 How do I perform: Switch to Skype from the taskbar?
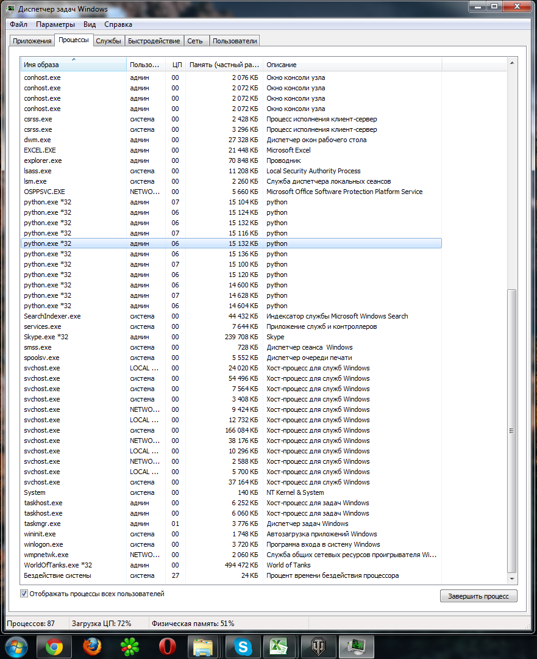[243, 647]
